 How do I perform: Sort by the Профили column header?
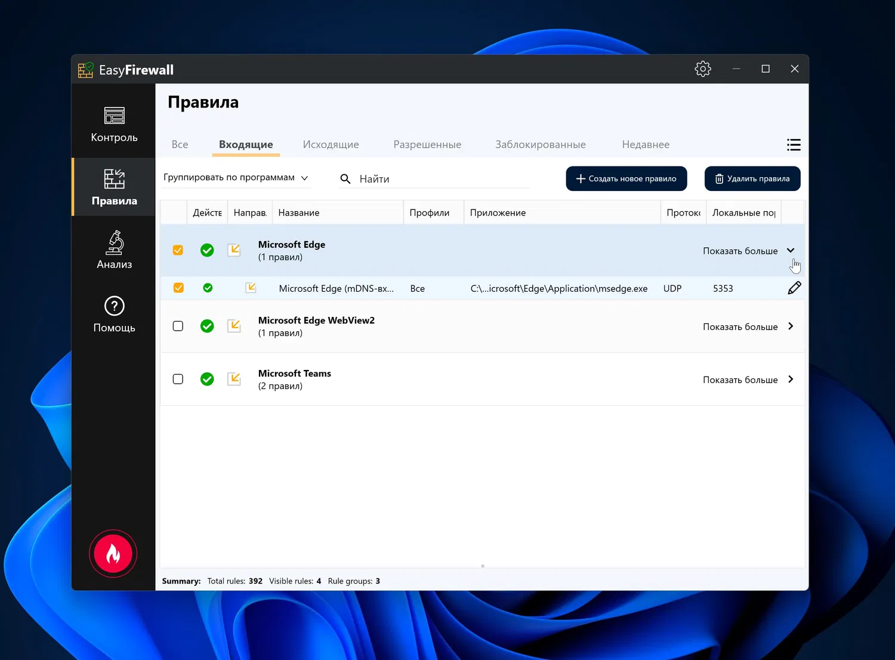[434, 212]
